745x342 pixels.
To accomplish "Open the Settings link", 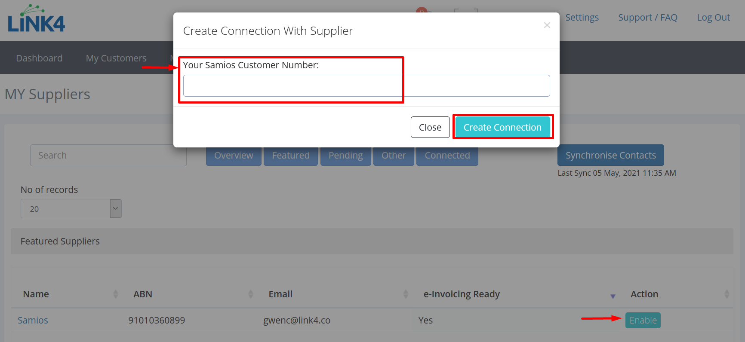I will pyautogui.click(x=582, y=18).
